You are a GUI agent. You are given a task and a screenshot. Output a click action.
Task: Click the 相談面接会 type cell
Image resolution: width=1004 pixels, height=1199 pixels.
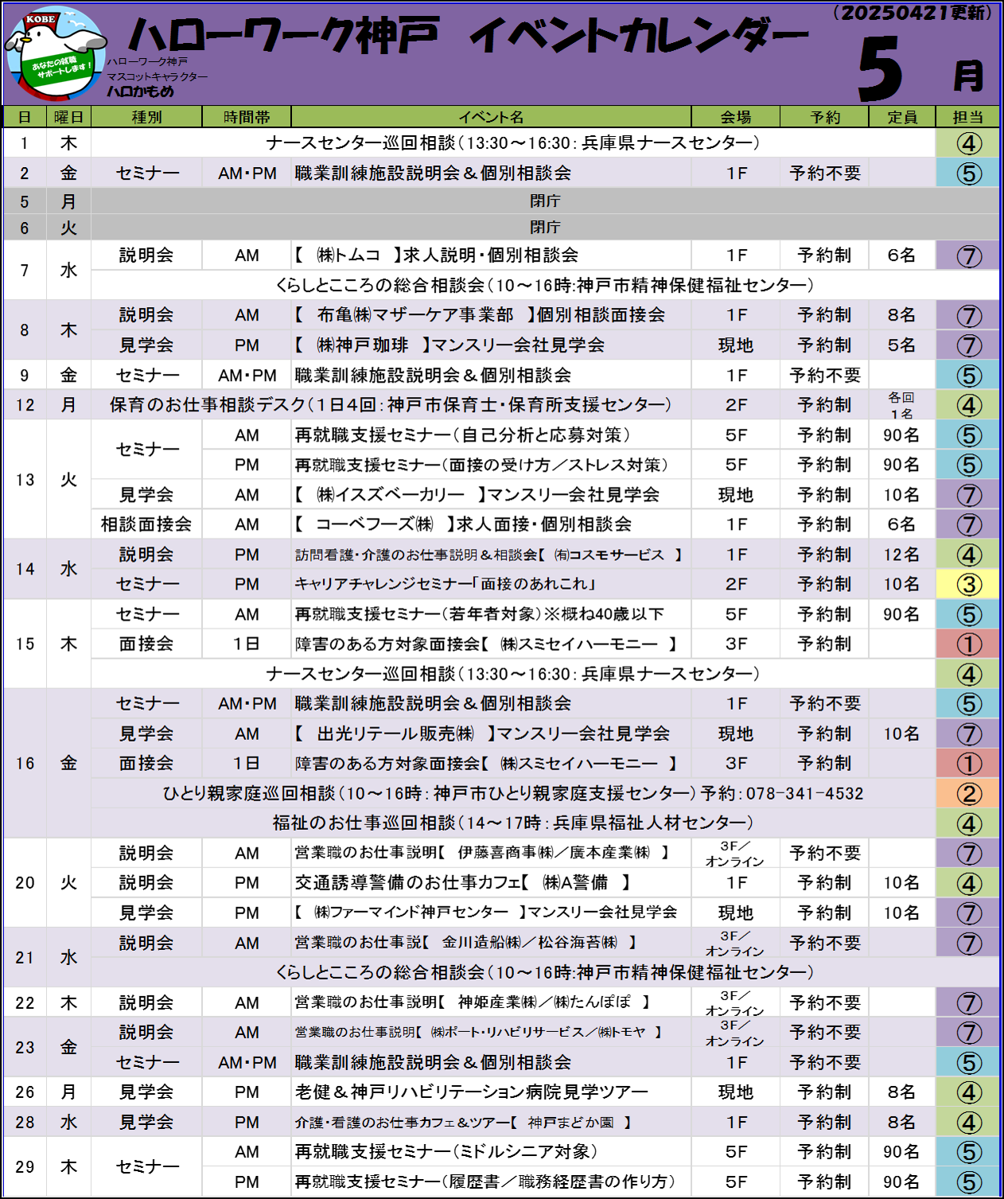[146, 524]
